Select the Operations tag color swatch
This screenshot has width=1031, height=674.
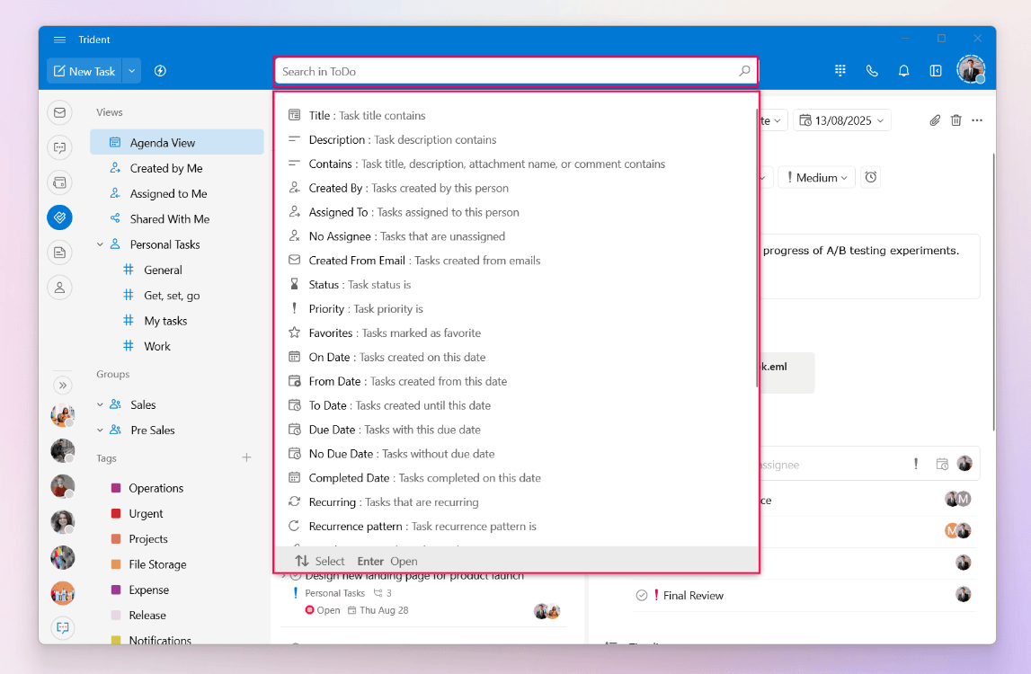[x=116, y=488]
